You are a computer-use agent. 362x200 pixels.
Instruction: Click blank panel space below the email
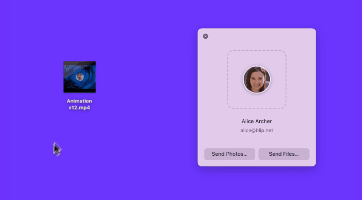(256, 141)
